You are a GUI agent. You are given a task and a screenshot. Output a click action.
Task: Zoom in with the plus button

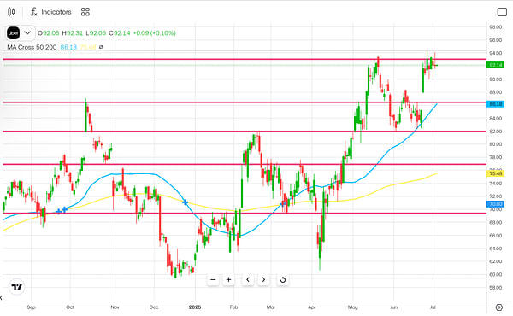228,280
